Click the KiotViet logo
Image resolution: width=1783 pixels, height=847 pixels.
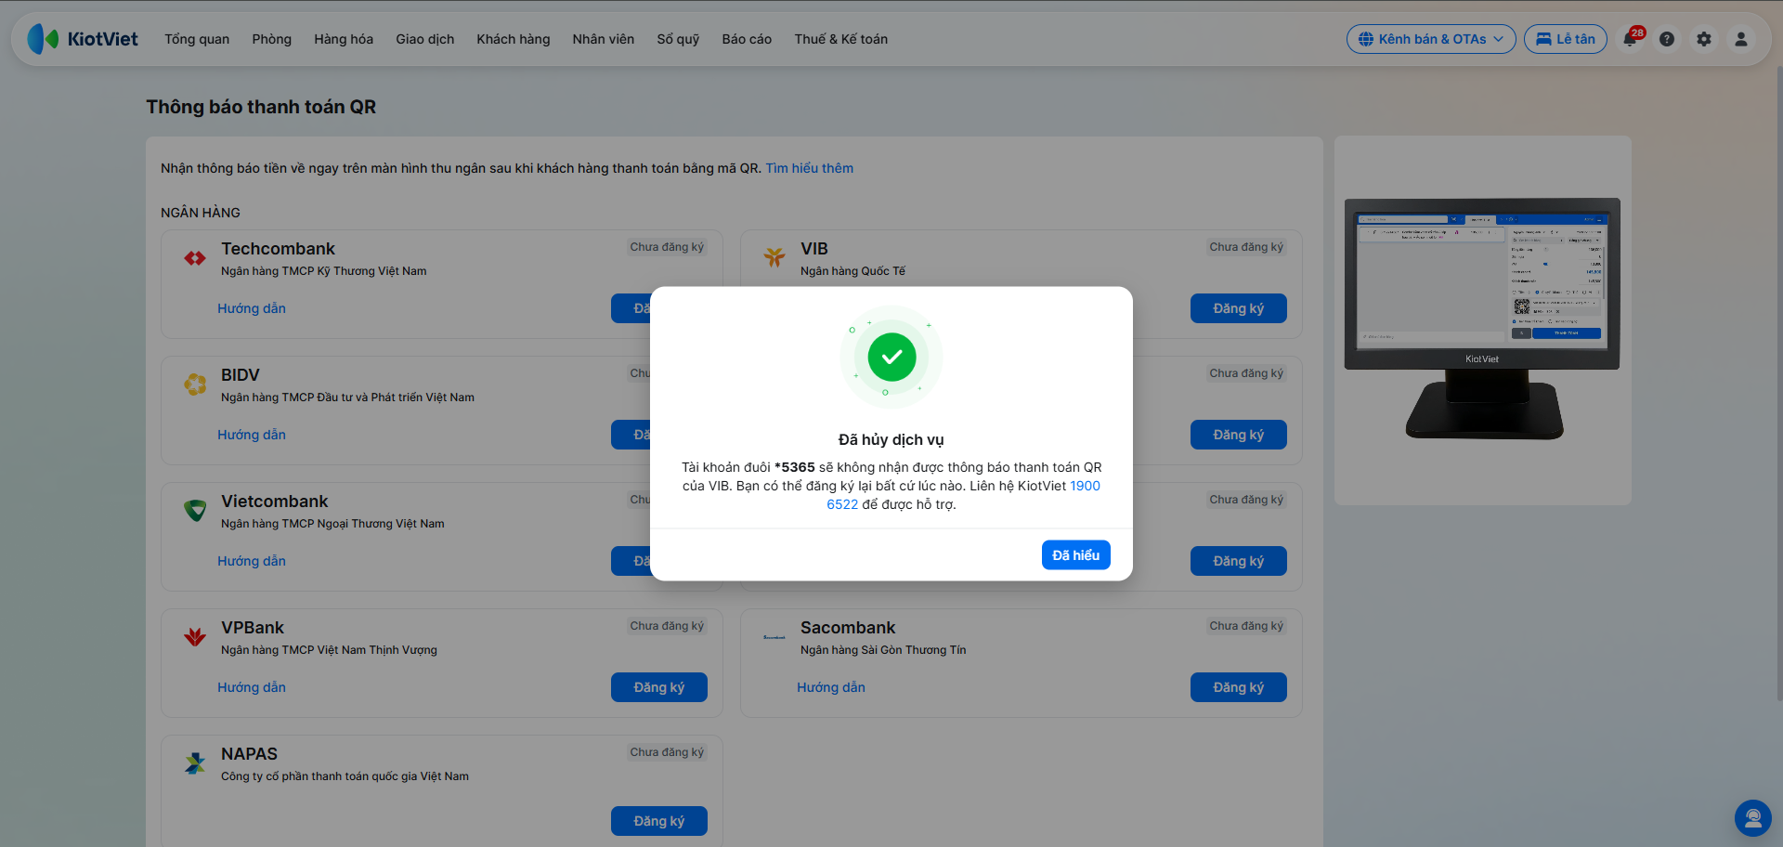coord(83,39)
